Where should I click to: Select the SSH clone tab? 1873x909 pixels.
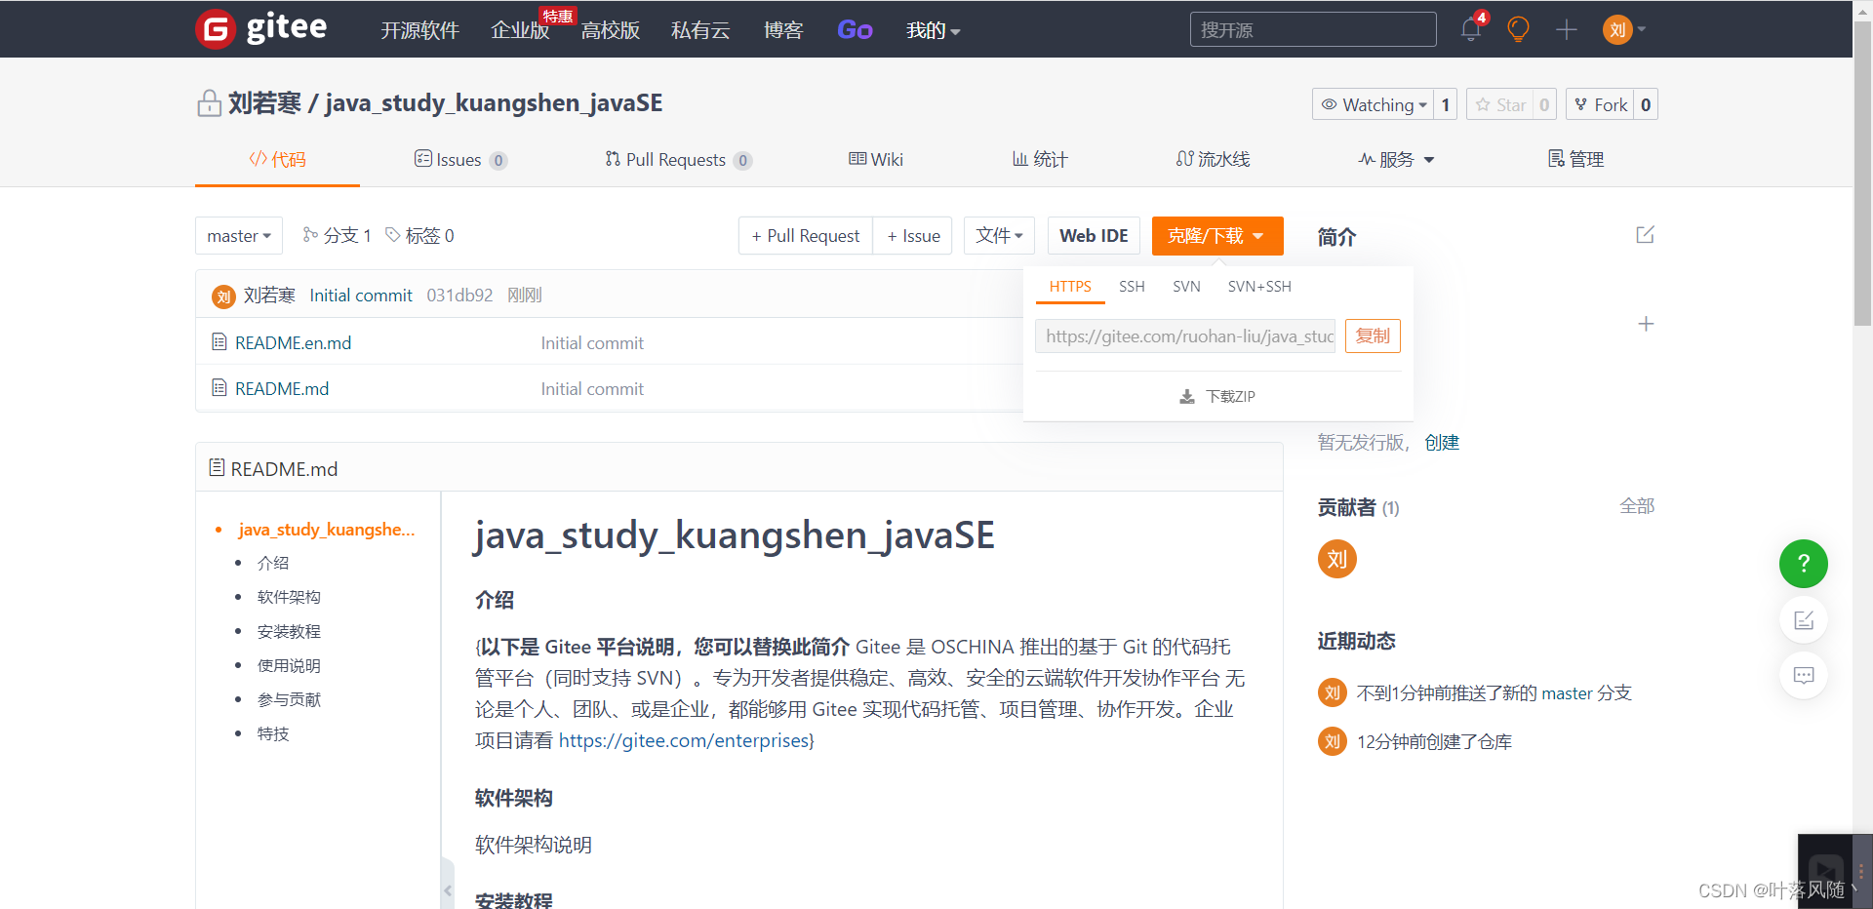click(1132, 287)
